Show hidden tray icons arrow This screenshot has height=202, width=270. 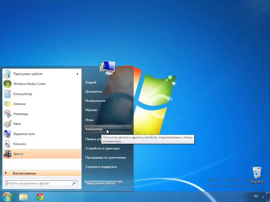pos(263,197)
